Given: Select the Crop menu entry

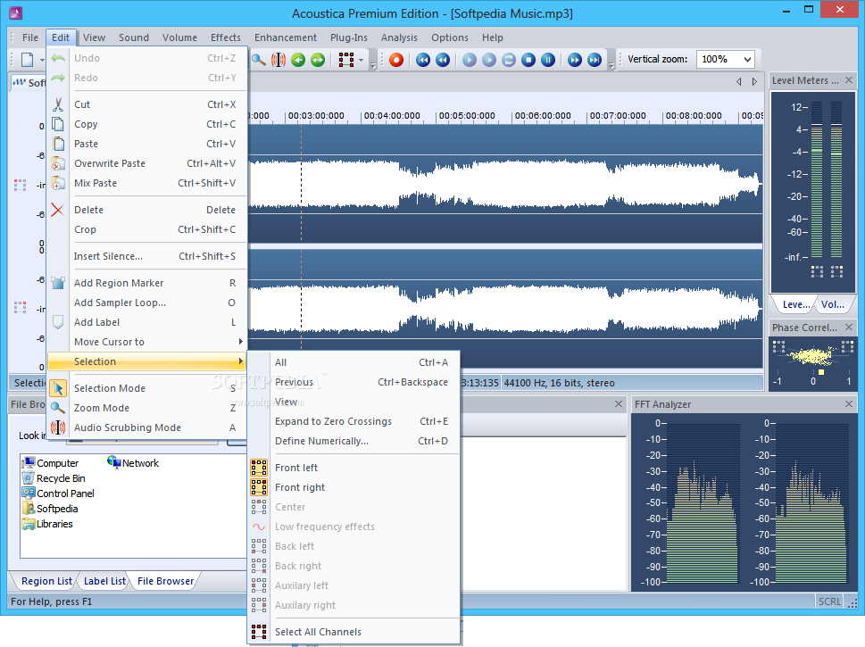Looking at the screenshot, I should (147, 229).
